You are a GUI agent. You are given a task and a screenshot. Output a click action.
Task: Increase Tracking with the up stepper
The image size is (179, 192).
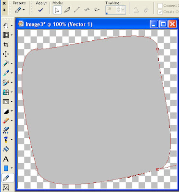[118, 8]
